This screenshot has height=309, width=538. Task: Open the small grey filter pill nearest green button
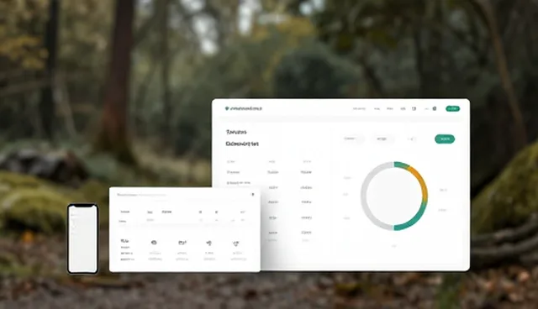412,139
